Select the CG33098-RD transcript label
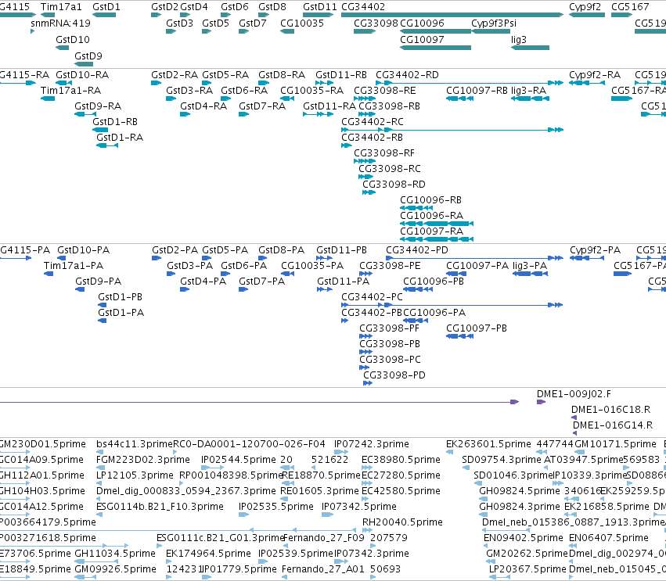This screenshot has height=581, width=666. click(394, 185)
